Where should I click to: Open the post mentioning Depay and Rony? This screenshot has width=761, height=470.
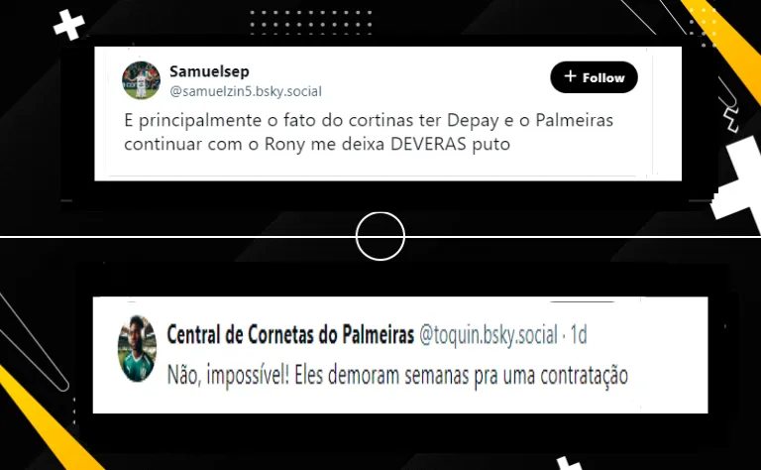(369, 132)
